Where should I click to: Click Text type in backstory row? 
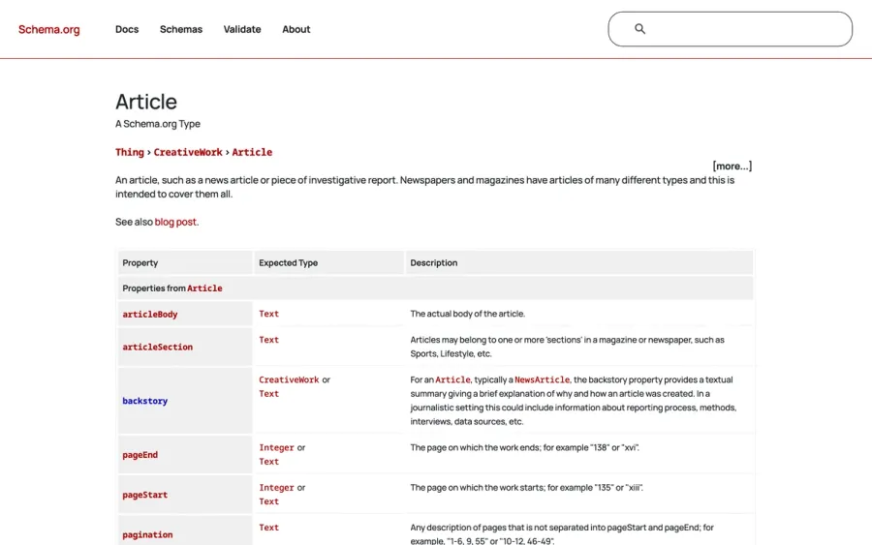(x=268, y=394)
